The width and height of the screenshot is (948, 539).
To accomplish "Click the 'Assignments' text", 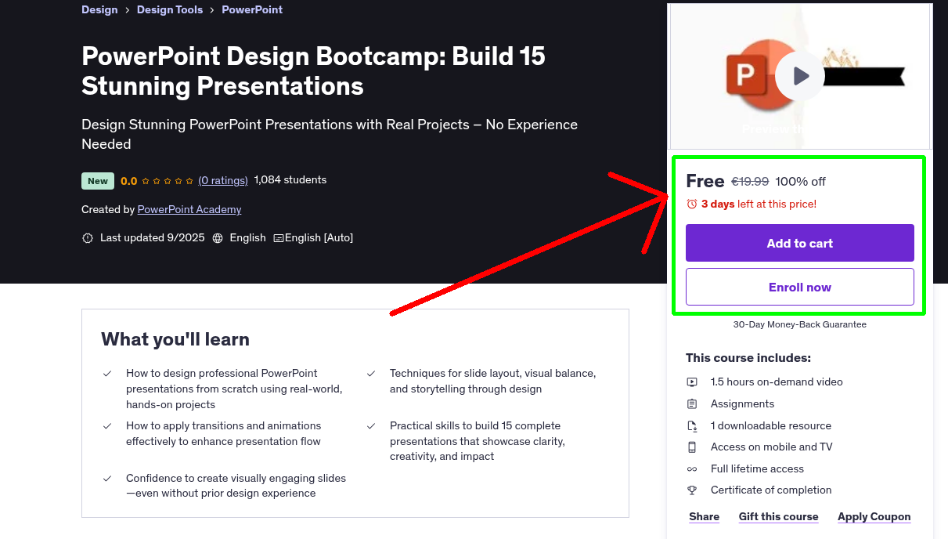I will click(742, 404).
